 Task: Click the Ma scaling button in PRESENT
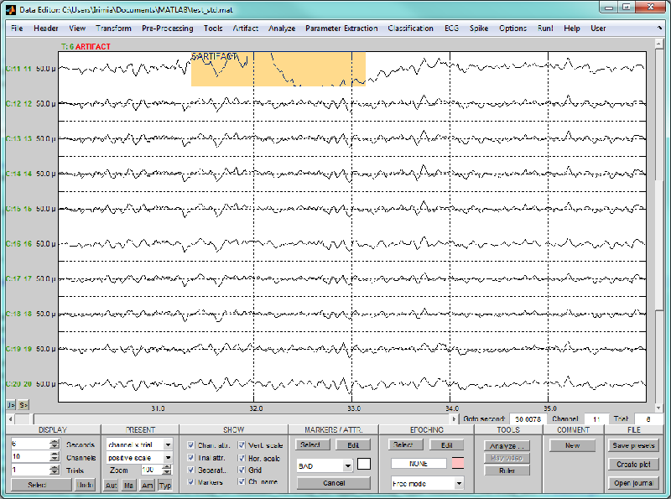coord(129,486)
